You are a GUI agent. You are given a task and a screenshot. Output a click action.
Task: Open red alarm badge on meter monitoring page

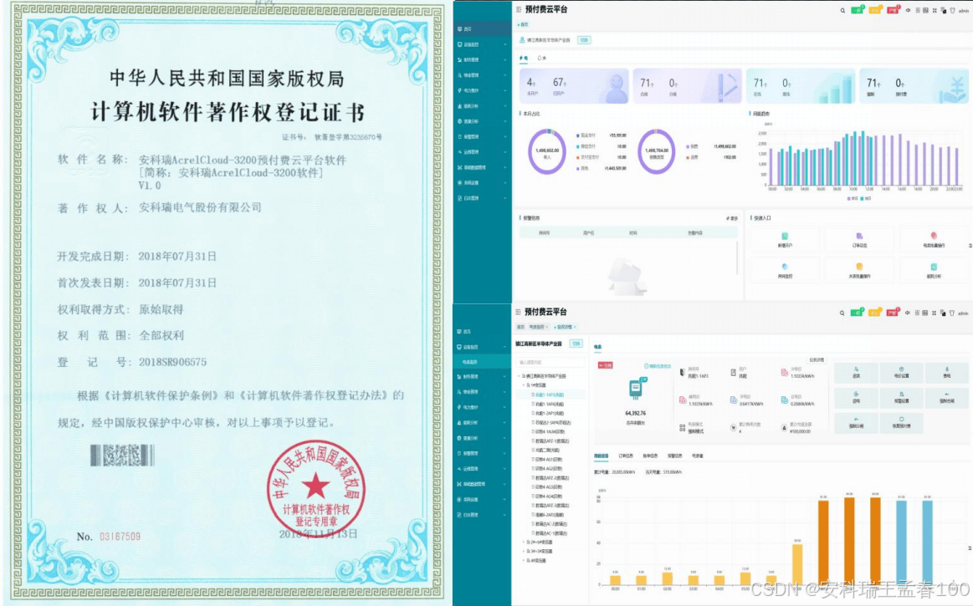coord(893,313)
